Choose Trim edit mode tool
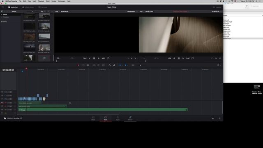The height and width of the screenshot is (148, 263). (x=83, y=65)
